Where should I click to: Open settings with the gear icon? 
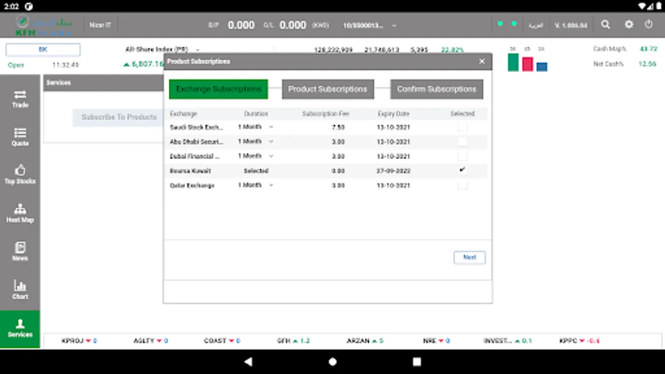pos(629,25)
